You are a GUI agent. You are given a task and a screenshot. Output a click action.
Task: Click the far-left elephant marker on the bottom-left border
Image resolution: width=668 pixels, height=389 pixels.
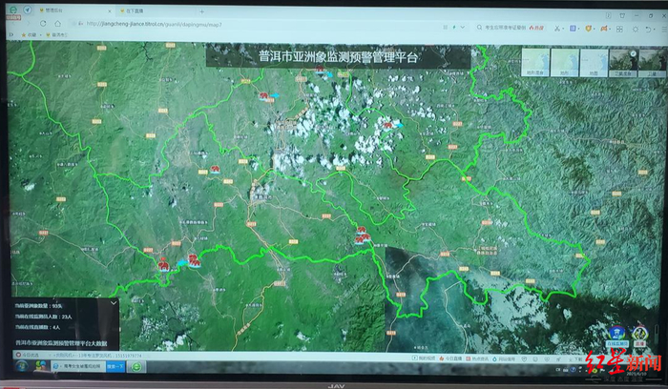163,264
